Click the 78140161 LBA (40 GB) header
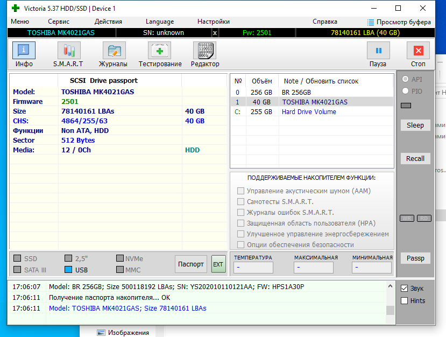 tap(365, 33)
